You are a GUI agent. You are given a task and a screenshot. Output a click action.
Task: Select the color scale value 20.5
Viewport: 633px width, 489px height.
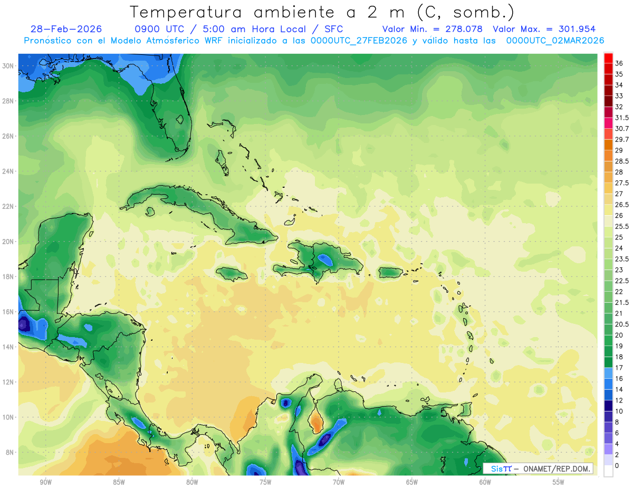[x=622, y=324]
